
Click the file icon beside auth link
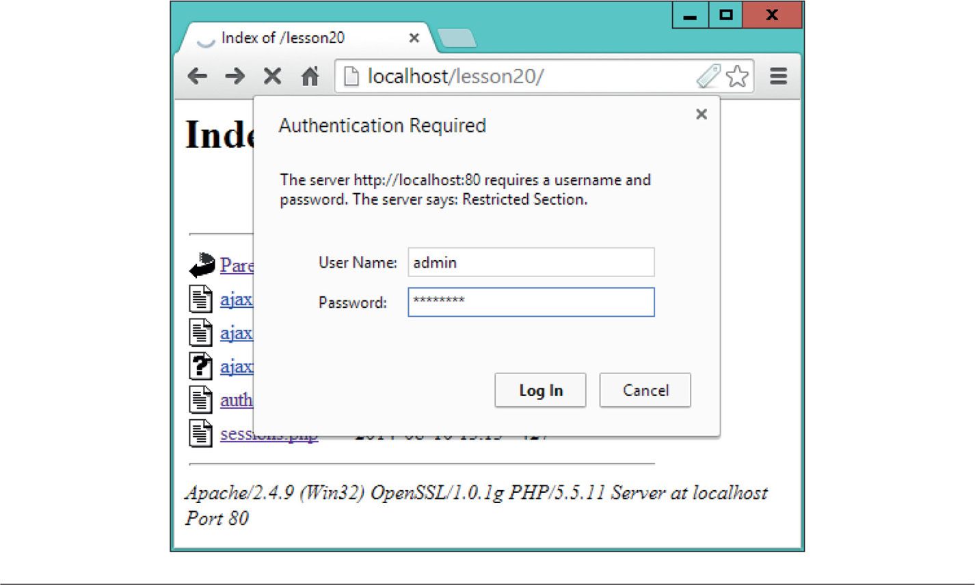201,399
